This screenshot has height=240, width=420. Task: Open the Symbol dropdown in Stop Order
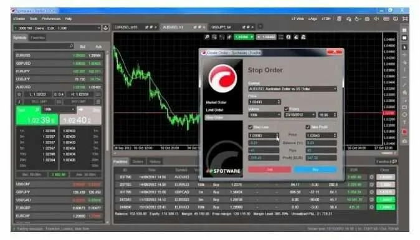[292, 89]
